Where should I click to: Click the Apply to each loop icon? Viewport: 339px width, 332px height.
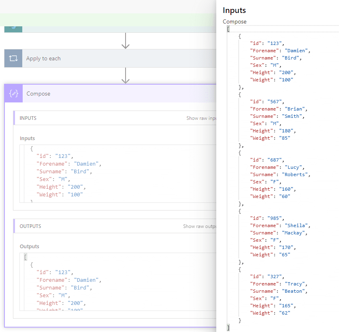[x=13, y=58]
